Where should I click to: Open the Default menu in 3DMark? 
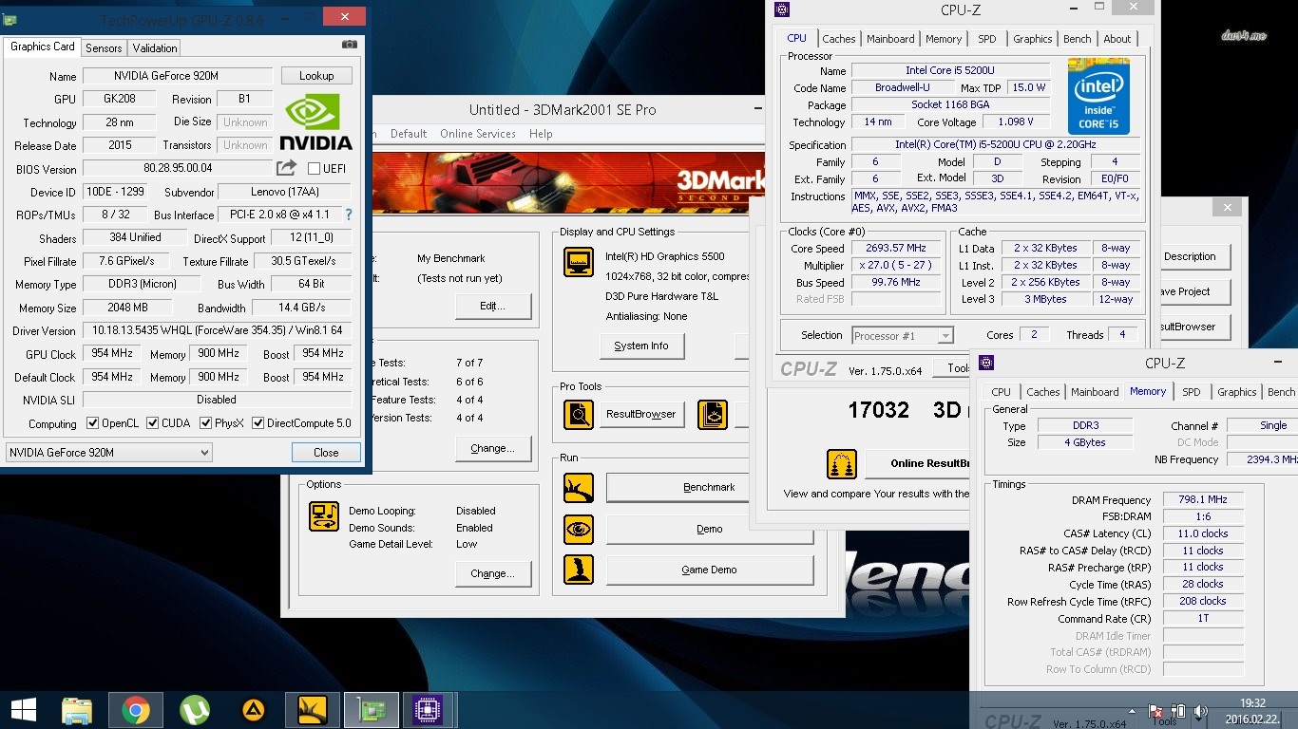coord(409,134)
